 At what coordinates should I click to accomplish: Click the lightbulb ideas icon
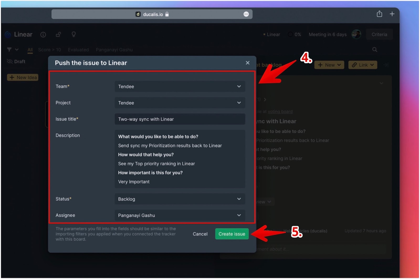[74, 34]
